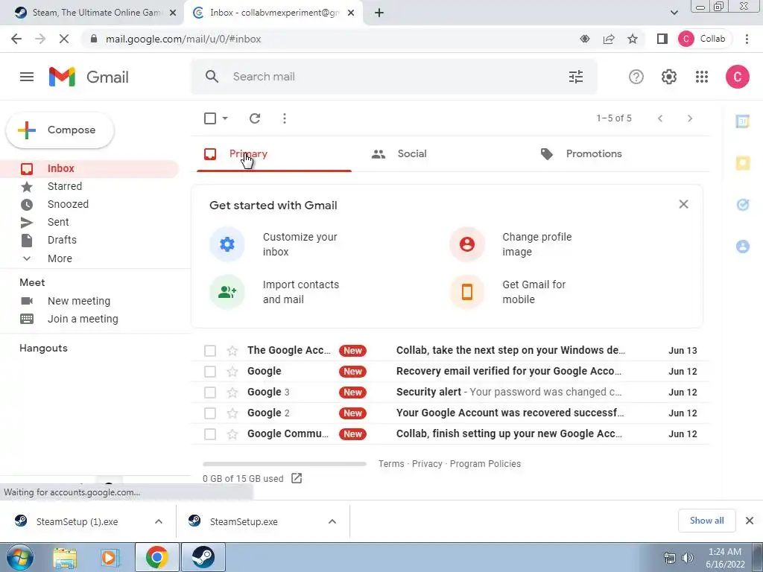The width and height of the screenshot is (763, 572).
Task: Open the Starred folder
Action: pyautogui.click(x=65, y=186)
